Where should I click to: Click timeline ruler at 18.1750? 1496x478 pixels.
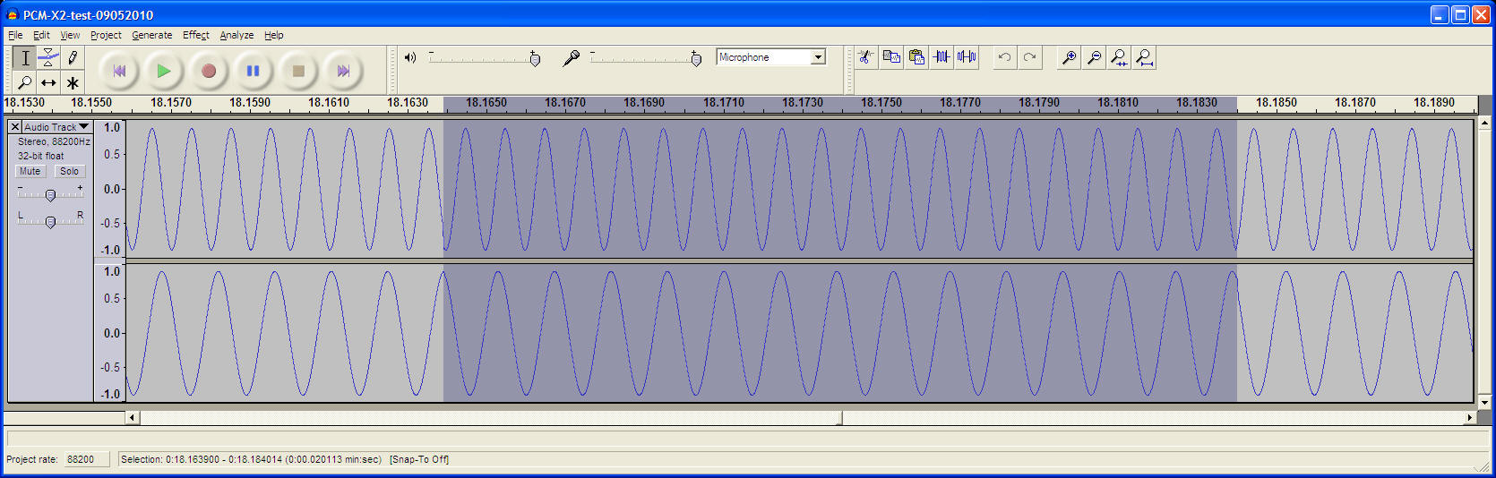tap(881, 103)
